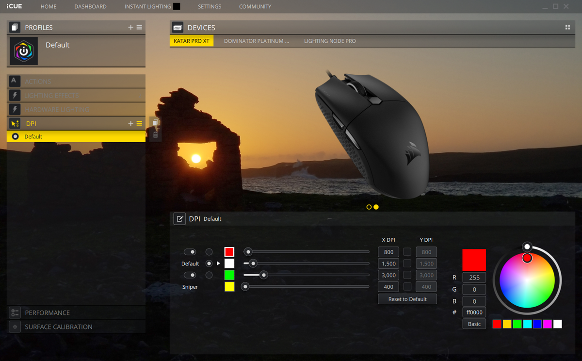The height and width of the screenshot is (361, 582).
Task: Expand the Hardware Lighting section
Action: 76,109
